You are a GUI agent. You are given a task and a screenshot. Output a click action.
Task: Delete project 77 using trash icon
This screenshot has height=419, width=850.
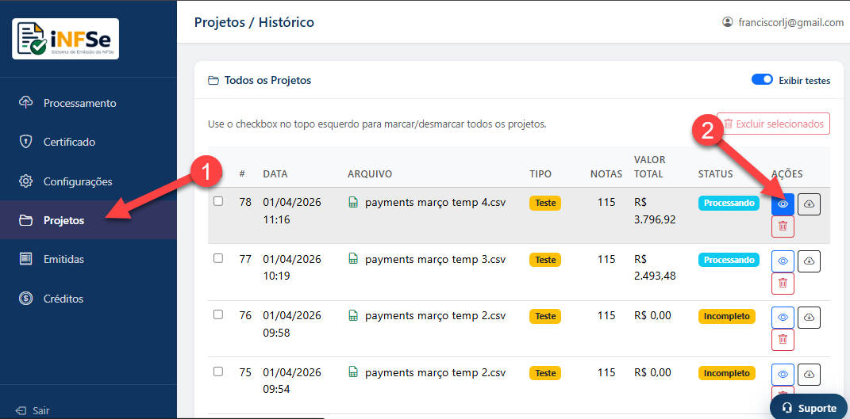(x=783, y=284)
